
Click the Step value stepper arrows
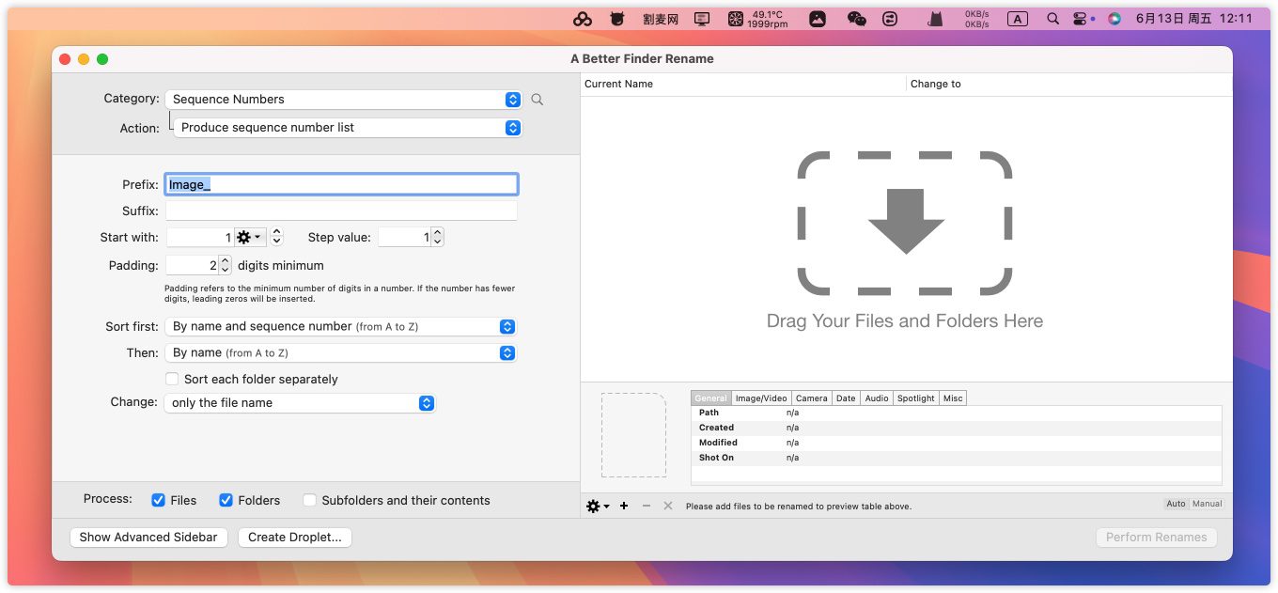pos(438,238)
